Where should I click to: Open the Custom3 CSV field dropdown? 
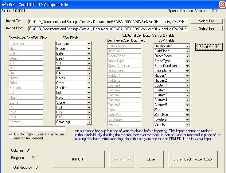(x=187, y=95)
